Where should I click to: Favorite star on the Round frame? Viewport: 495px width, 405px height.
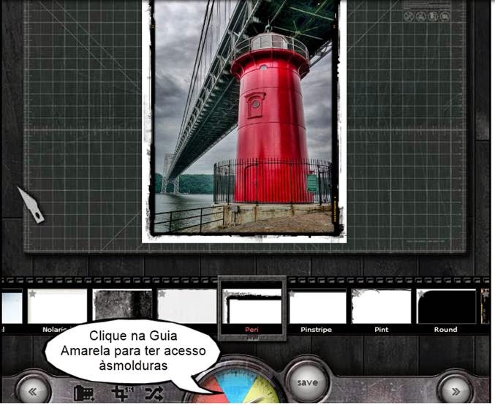coord(421,294)
